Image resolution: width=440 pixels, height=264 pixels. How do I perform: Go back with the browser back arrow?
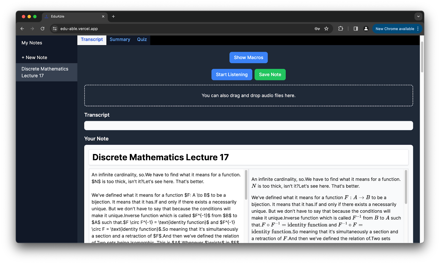point(22,29)
